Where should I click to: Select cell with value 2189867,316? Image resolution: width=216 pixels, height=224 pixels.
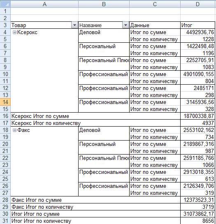point(197,144)
